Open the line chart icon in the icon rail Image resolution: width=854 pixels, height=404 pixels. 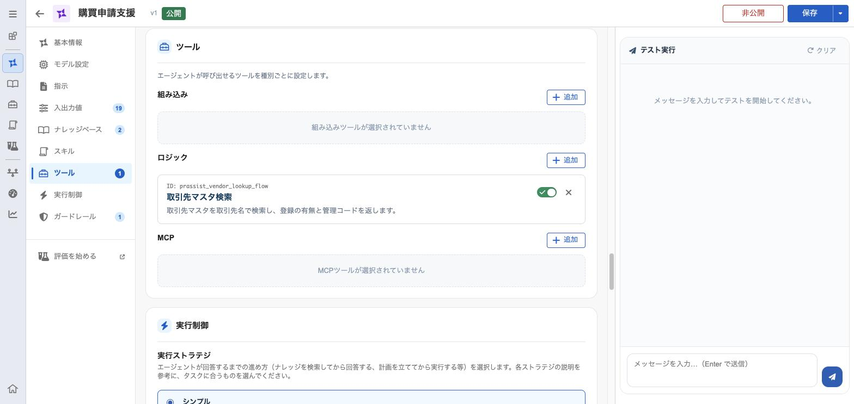[x=13, y=214]
